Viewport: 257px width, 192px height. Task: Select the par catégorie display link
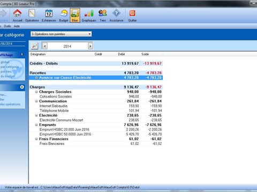click(10, 67)
